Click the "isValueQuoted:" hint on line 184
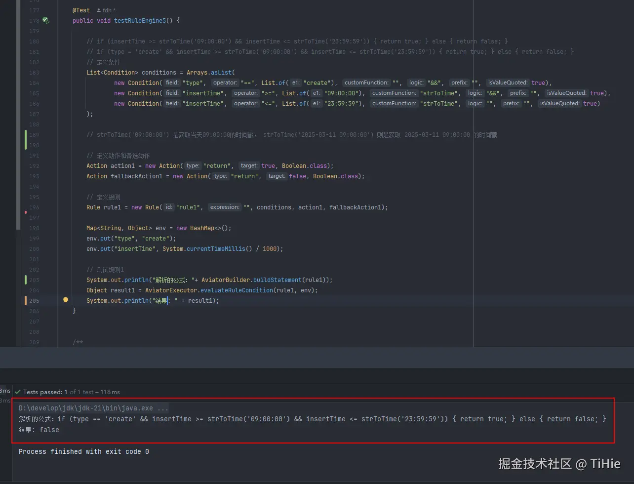The width and height of the screenshot is (634, 484). pos(508,82)
